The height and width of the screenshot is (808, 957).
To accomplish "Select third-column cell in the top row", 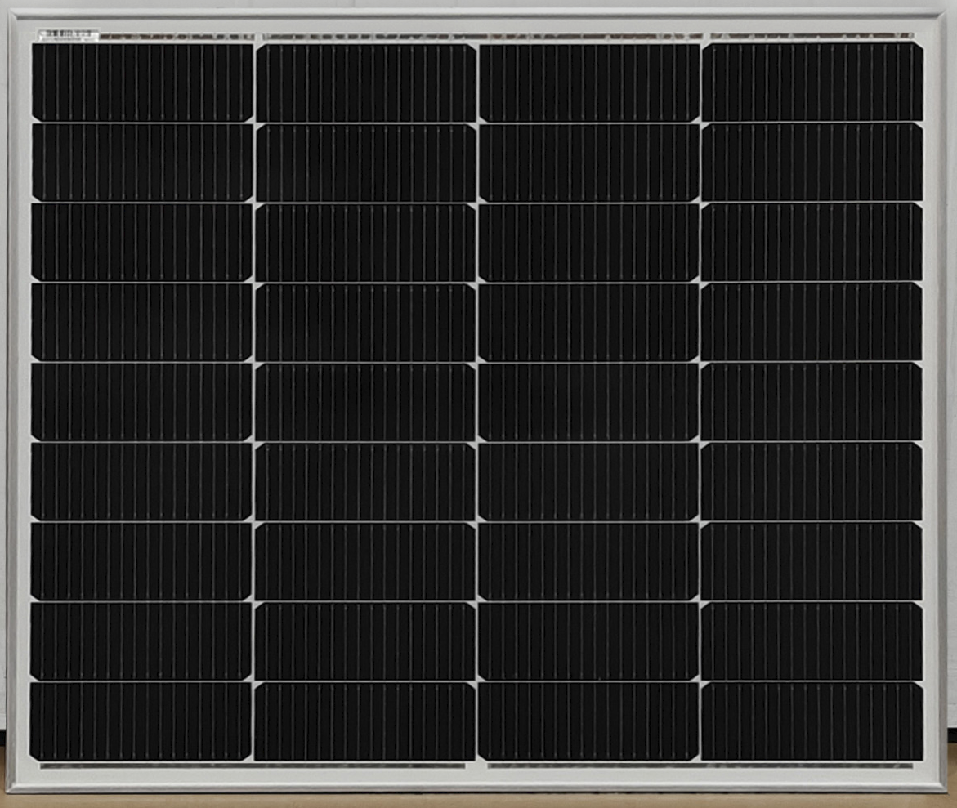I will [588, 83].
